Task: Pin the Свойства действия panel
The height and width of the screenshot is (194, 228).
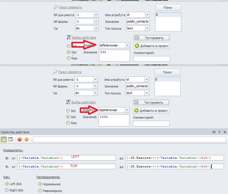Action: [x=219, y=132]
